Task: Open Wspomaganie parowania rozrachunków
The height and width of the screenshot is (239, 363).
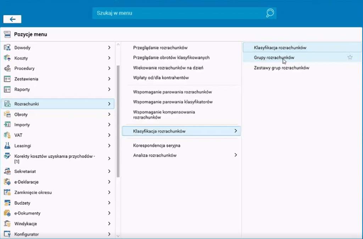Action: pyautogui.click(x=173, y=92)
